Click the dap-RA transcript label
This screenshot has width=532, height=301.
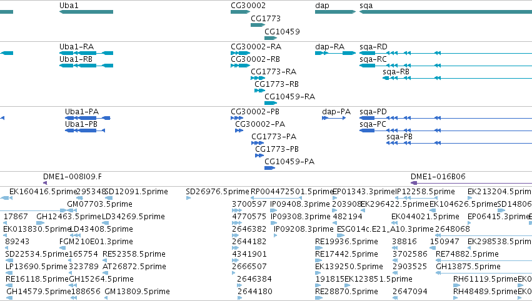(x=330, y=47)
